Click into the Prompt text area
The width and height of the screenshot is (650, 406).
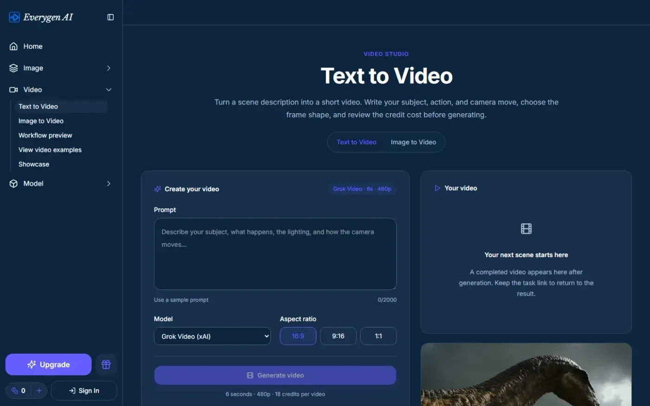[x=275, y=254]
